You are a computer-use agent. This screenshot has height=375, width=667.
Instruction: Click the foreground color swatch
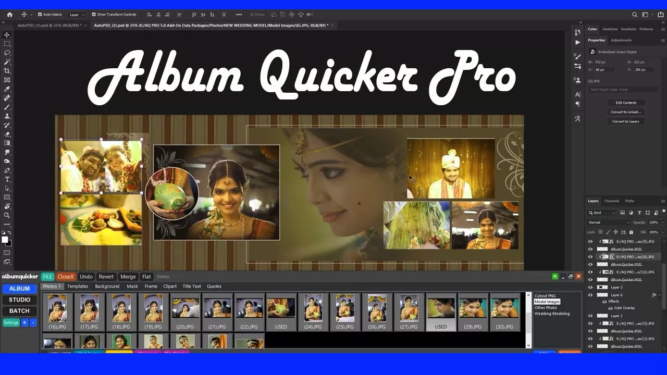pyautogui.click(x=5, y=240)
